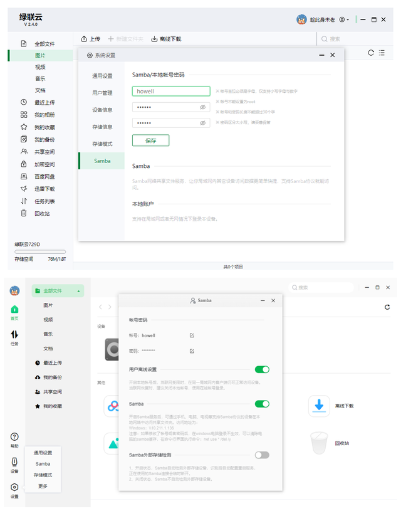This screenshot has width=401, height=511.
Task: Select 音乐 in the top window sidebar
Action: click(40, 78)
